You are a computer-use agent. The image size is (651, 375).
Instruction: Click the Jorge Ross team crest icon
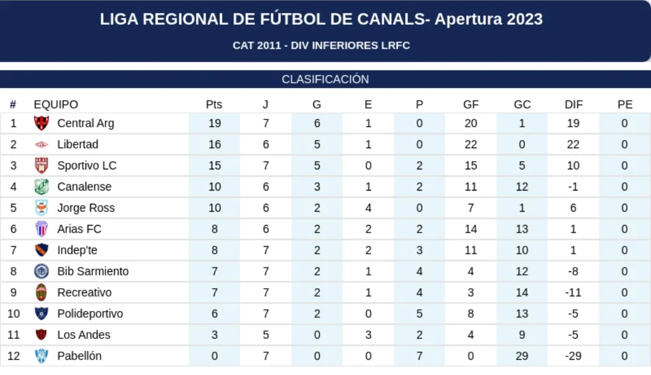coord(41,208)
